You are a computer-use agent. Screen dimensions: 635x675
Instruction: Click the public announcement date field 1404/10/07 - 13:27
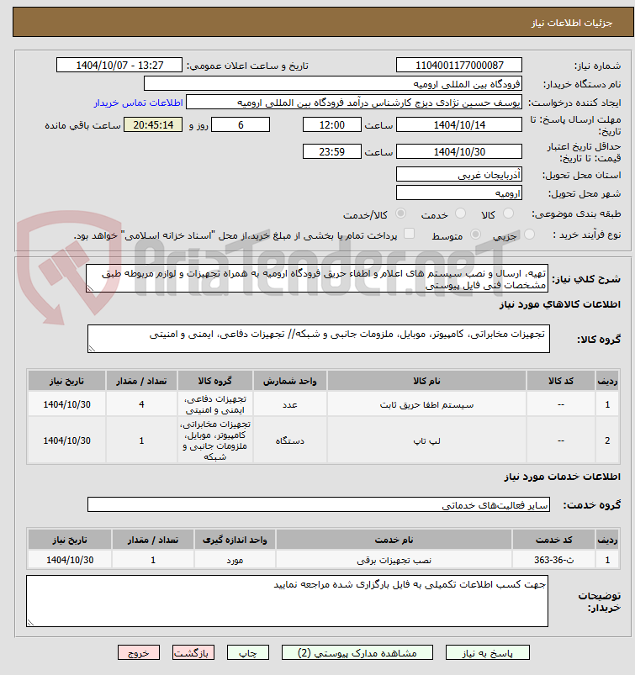[x=119, y=65]
